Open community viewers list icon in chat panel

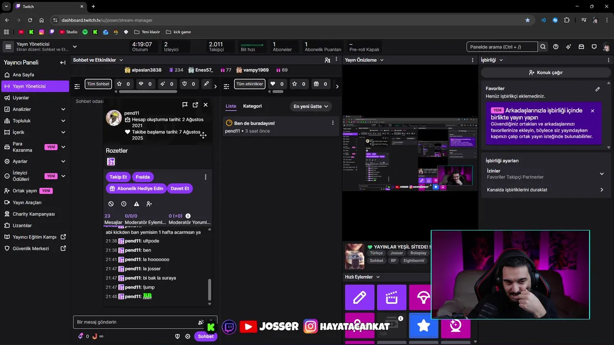(327, 60)
